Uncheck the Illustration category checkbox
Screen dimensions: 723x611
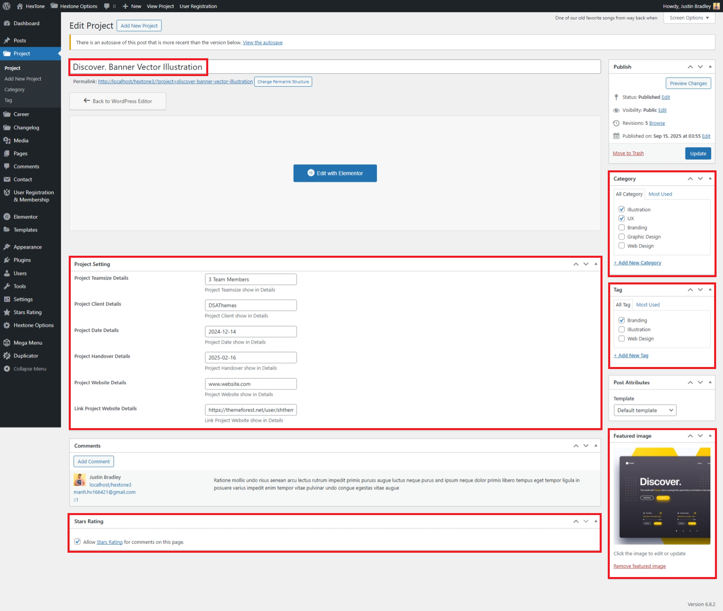622,209
